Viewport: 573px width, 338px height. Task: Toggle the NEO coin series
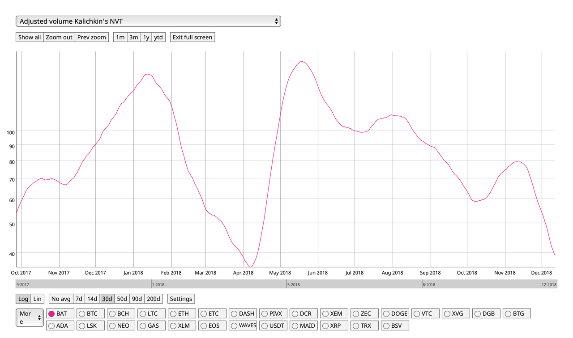[121, 325]
